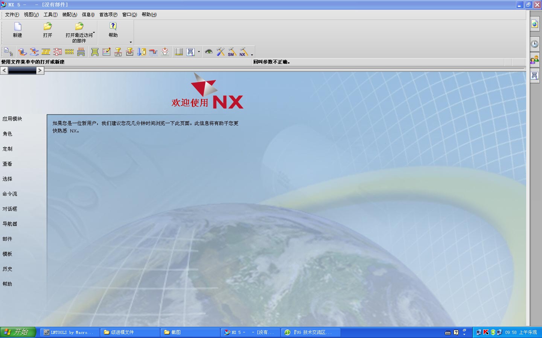Screen dimensions: 542x338
Task: Select the blue pin and yellow plate icon
Action: click(x=142, y=52)
